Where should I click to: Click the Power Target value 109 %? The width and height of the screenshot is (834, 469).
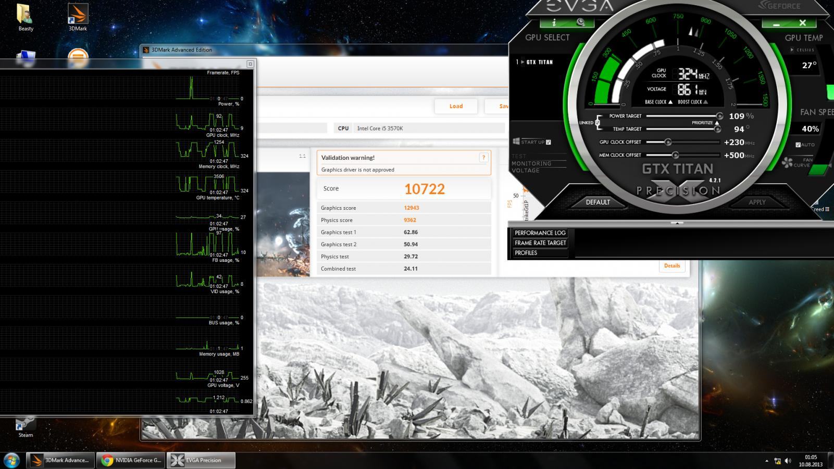pos(741,116)
